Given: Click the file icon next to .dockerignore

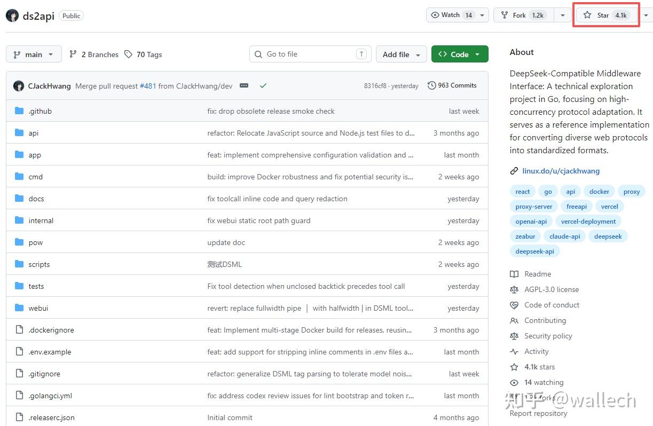Looking at the screenshot, I should click(19, 330).
